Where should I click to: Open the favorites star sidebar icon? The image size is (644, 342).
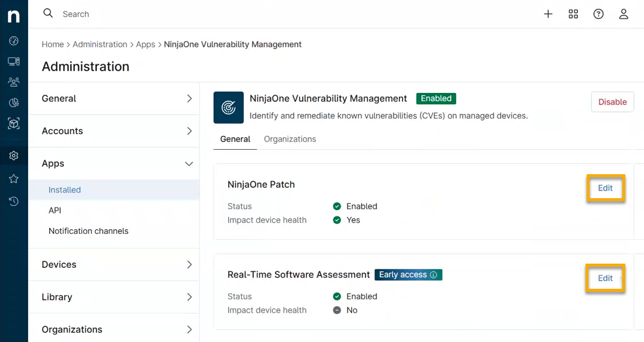click(x=13, y=178)
